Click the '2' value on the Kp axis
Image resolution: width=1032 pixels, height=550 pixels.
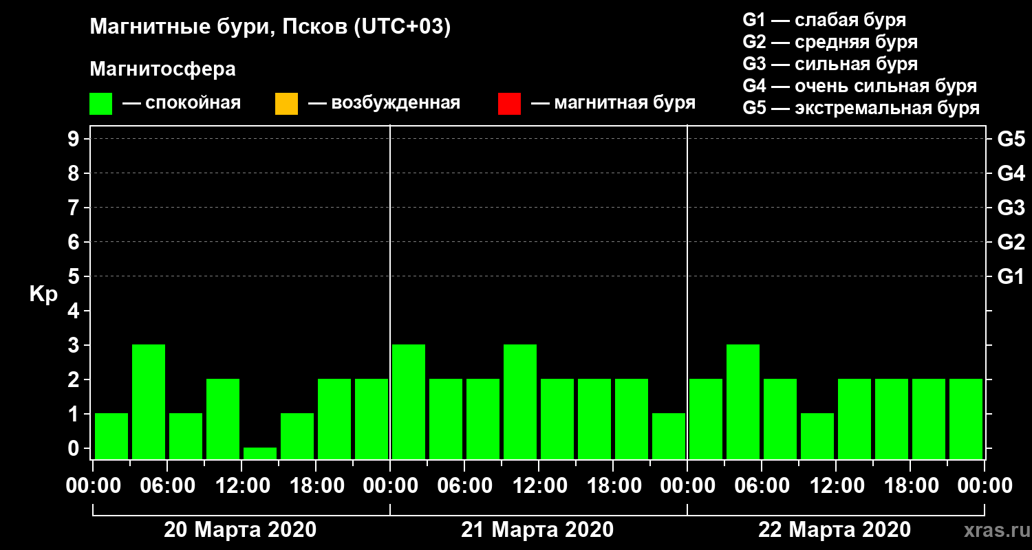[x=75, y=379]
